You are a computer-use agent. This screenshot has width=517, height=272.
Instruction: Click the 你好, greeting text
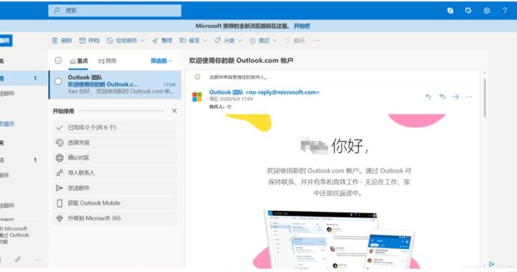click(x=350, y=146)
